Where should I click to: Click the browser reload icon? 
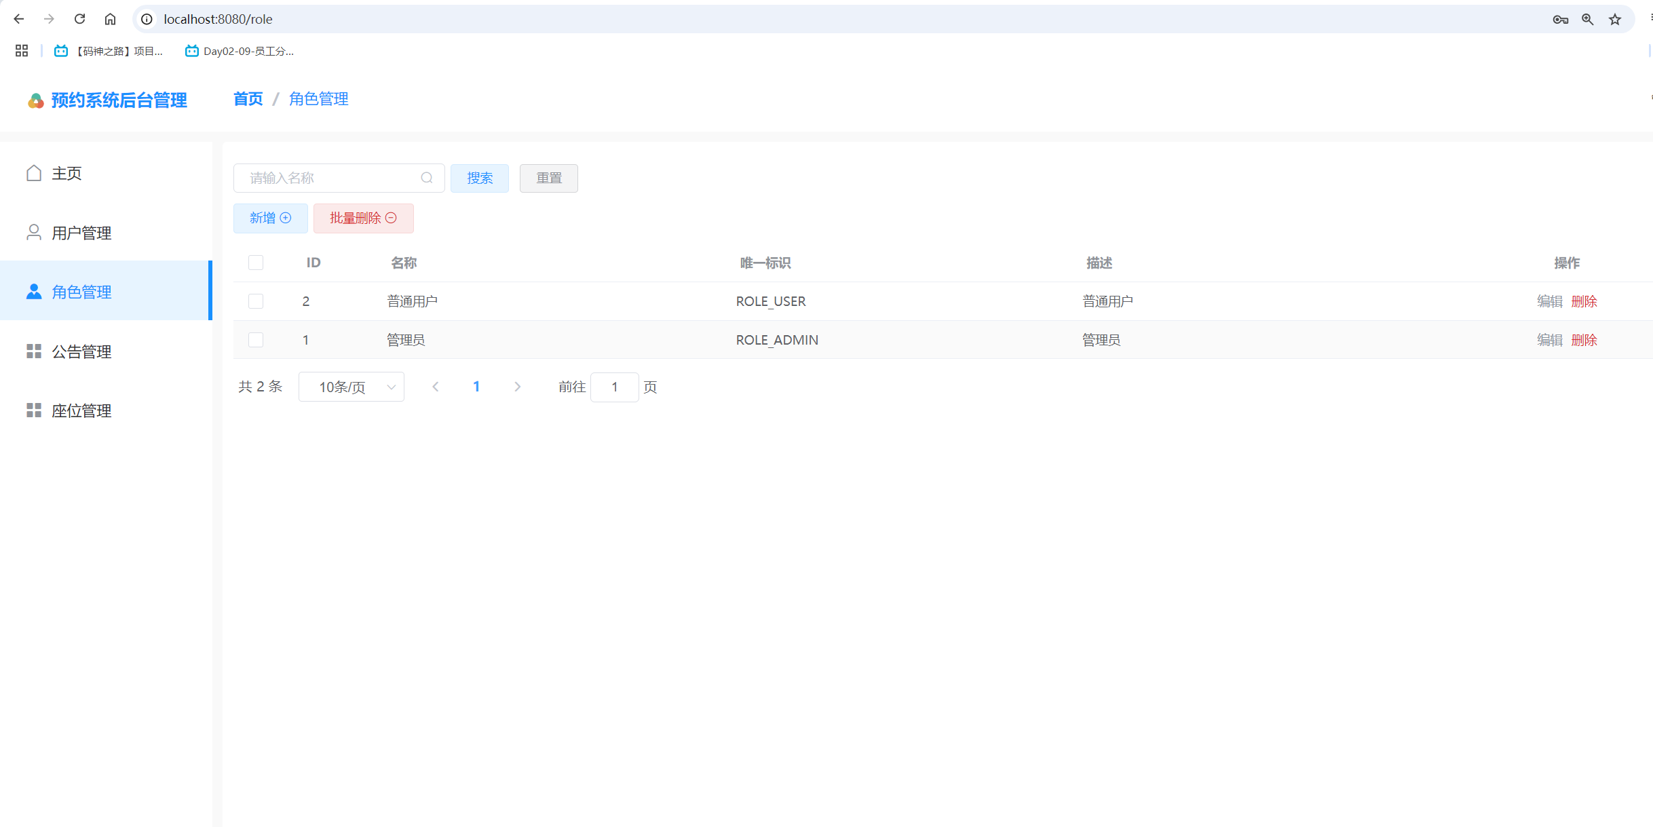pyautogui.click(x=79, y=19)
